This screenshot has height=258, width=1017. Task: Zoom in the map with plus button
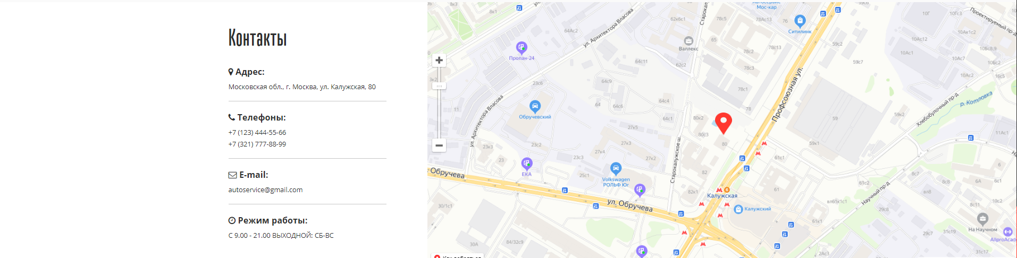point(439,60)
